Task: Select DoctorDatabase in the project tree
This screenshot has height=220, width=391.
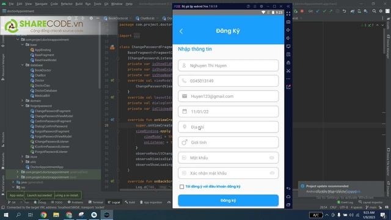Action: point(46,90)
